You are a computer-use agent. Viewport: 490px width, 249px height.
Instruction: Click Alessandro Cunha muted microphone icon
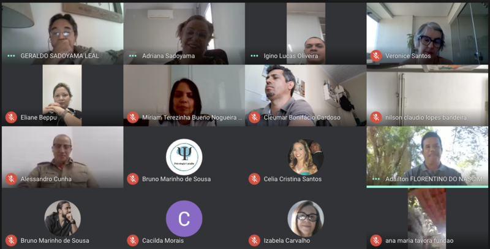(11, 179)
